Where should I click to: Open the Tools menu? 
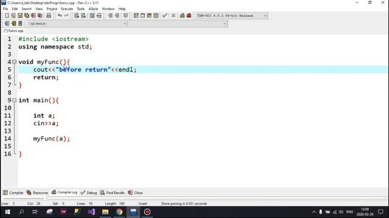(81, 8)
